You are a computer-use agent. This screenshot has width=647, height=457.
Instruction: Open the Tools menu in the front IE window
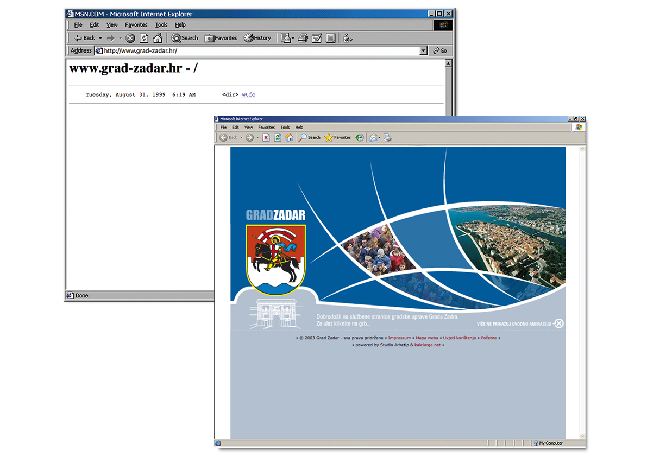[285, 127]
